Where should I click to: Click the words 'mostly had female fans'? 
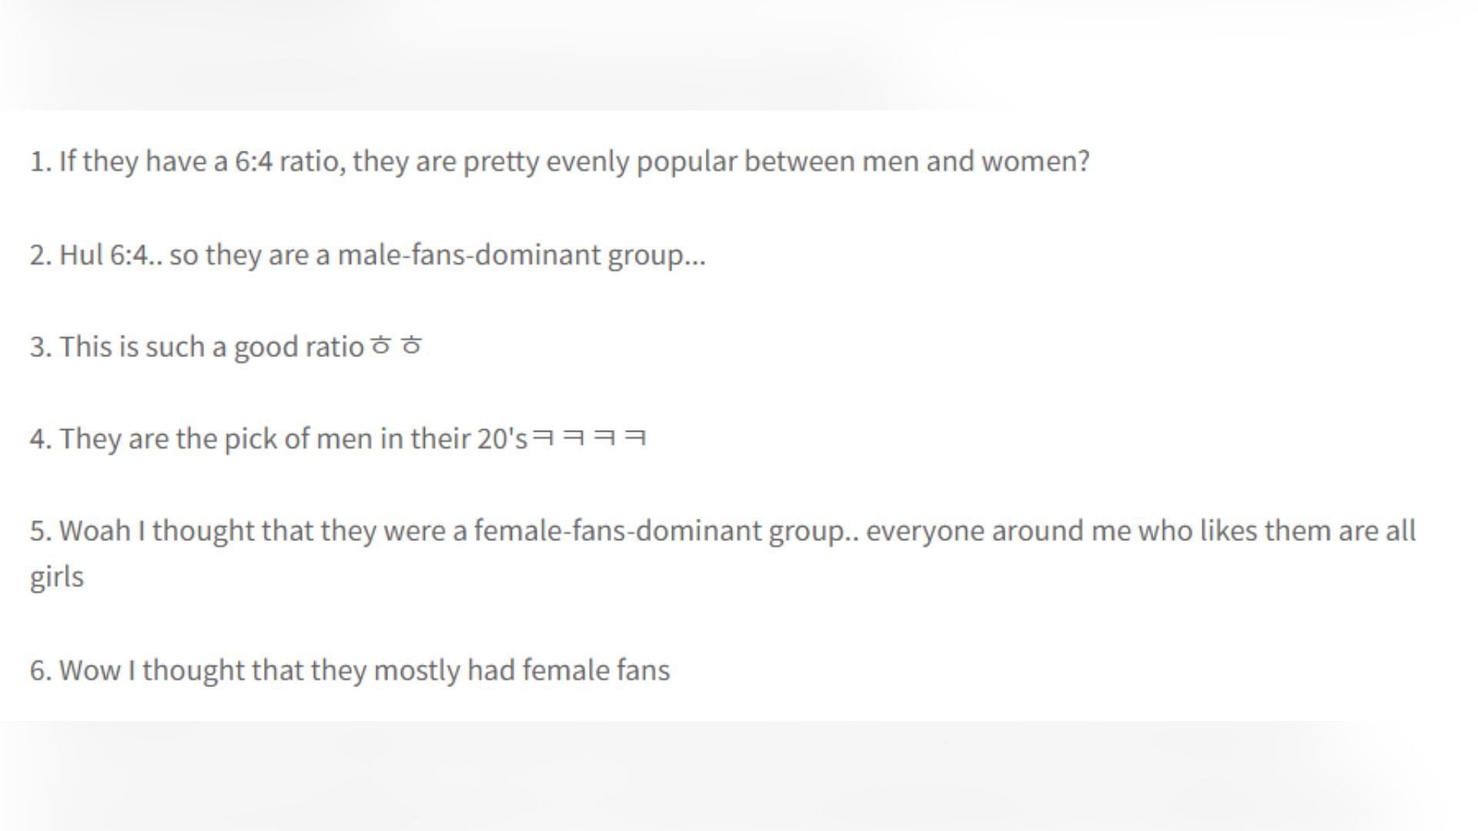pyautogui.click(x=522, y=670)
